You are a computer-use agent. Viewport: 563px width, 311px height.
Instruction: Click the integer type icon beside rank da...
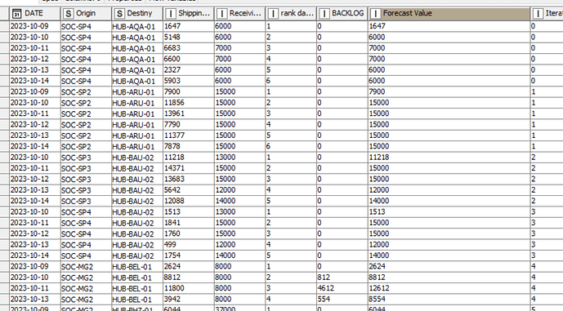(x=273, y=14)
